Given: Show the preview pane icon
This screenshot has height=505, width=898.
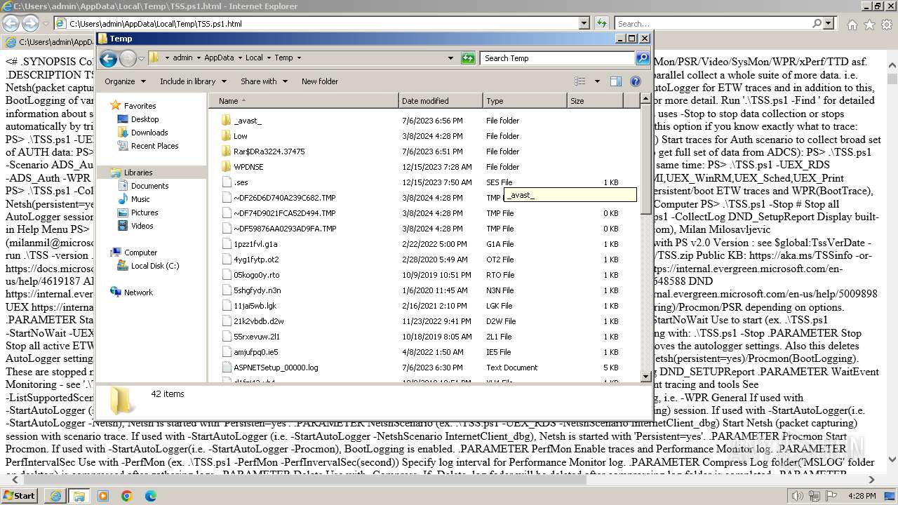Looking at the screenshot, I should pos(615,81).
